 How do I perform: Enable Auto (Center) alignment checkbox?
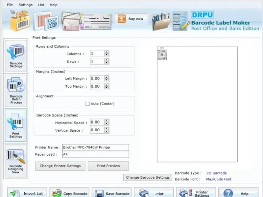(87, 104)
